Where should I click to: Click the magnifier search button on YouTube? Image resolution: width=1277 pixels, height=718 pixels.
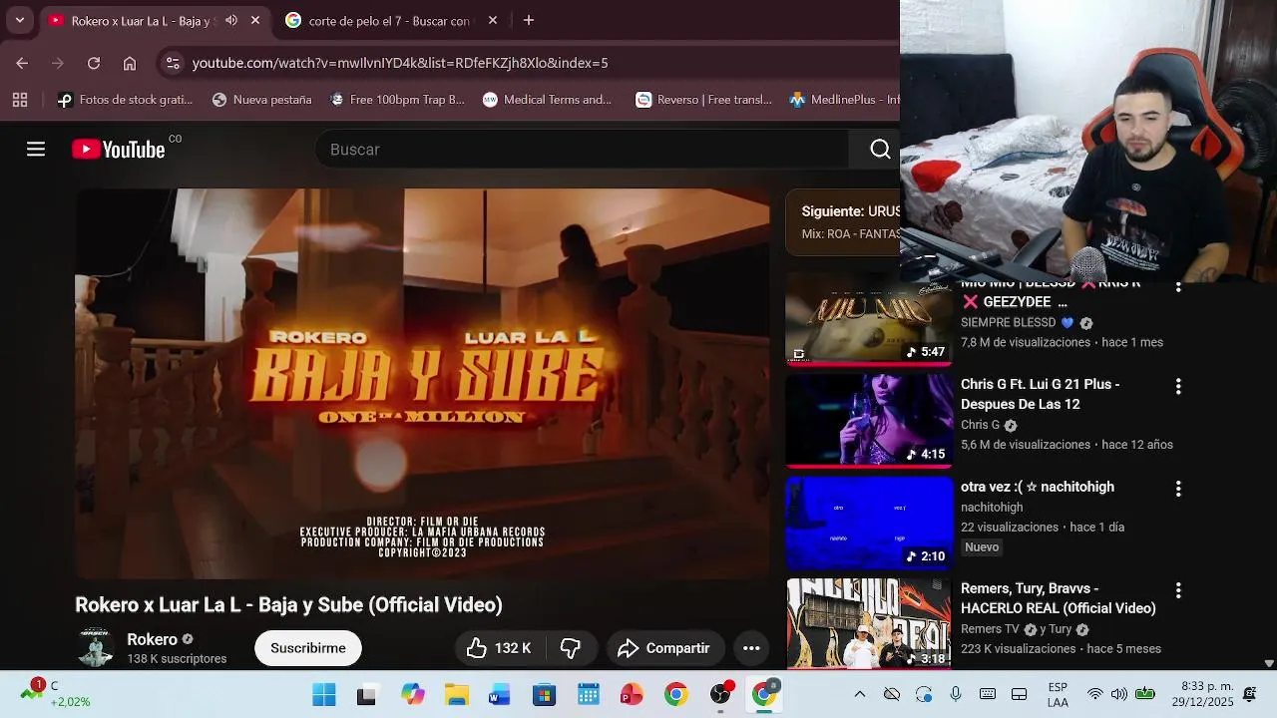coord(879,150)
